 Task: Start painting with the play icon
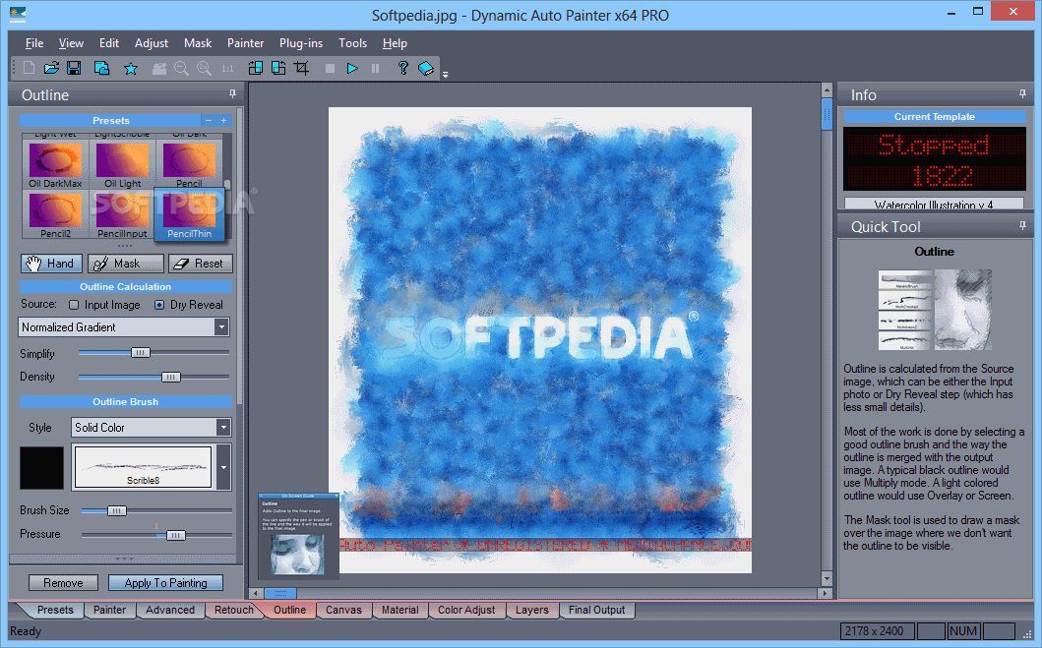pos(352,69)
